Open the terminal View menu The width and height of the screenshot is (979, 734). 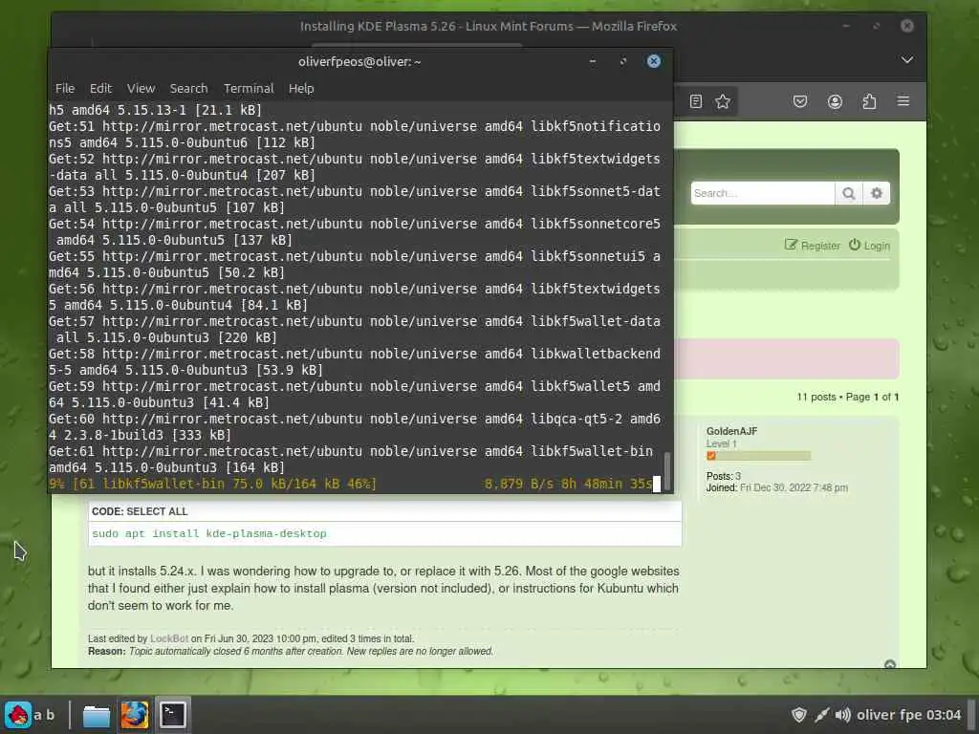[x=141, y=89]
